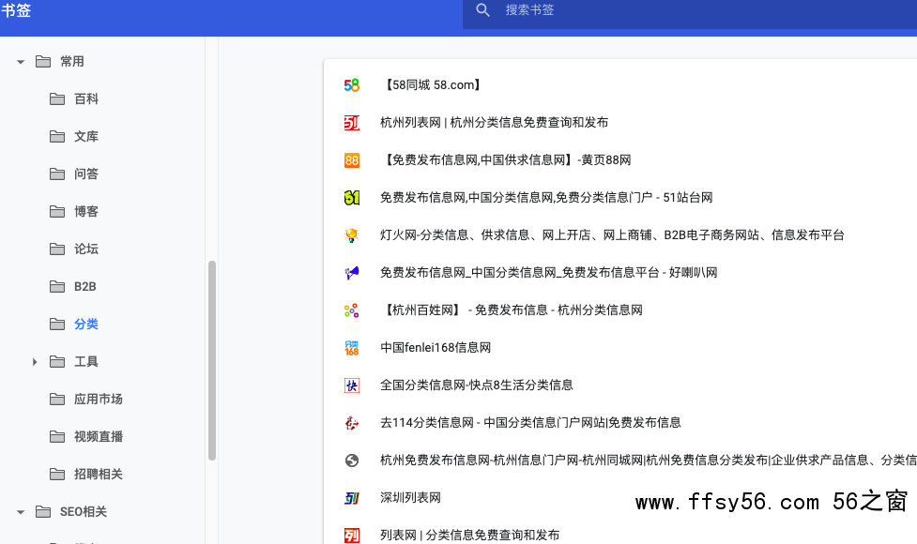The width and height of the screenshot is (917, 544).
Task: Open 杭州列表网 分类信息 bookmark title
Action: click(x=495, y=123)
